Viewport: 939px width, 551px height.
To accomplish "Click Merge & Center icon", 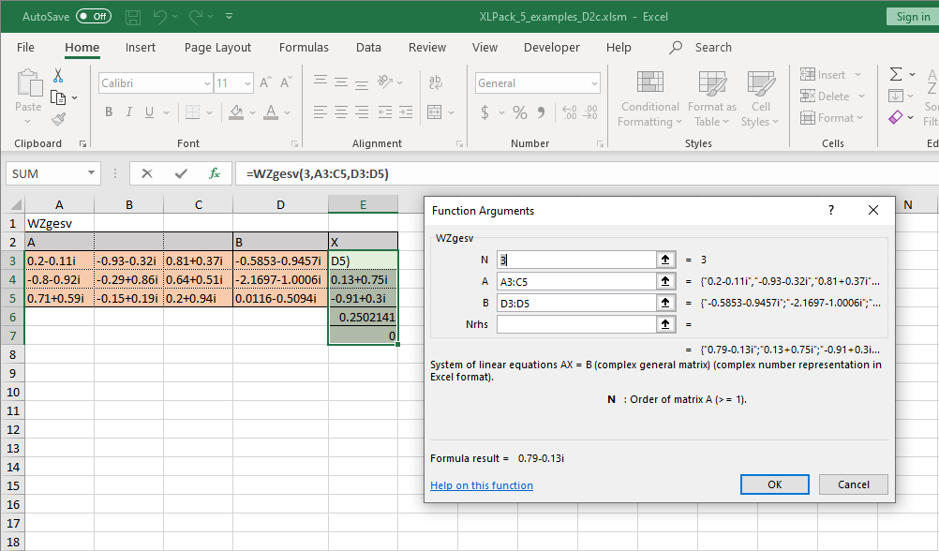I will (434, 112).
